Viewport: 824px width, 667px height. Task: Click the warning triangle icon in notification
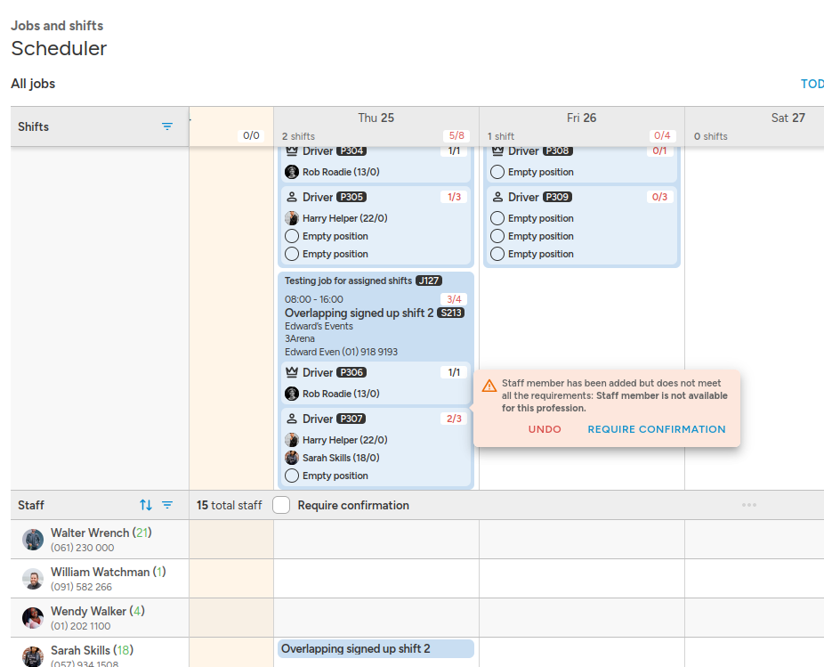click(x=489, y=386)
